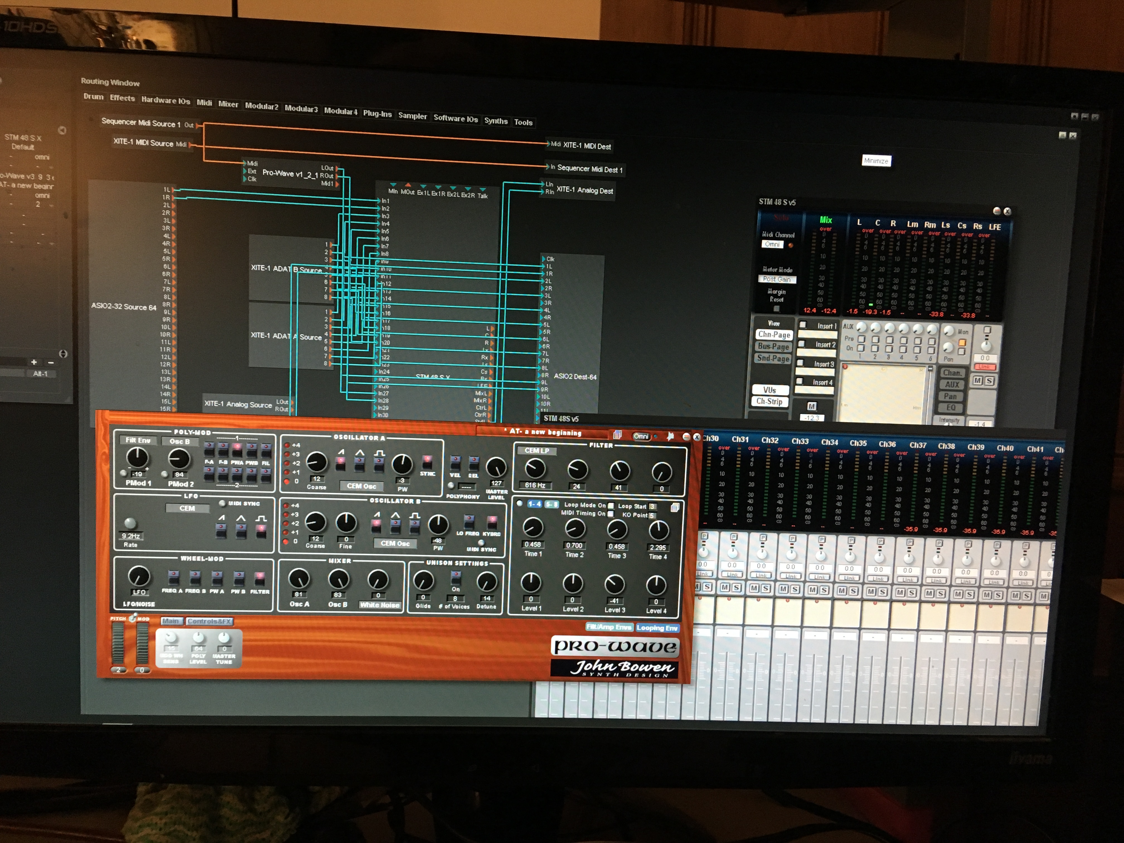This screenshot has width=1124, height=843.
Task: Open Oscillator B CEM Osc type selector
Action: coord(395,544)
